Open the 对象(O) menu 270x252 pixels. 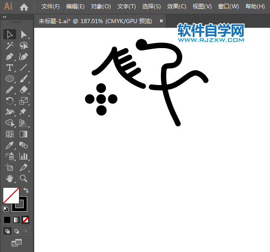101,7
